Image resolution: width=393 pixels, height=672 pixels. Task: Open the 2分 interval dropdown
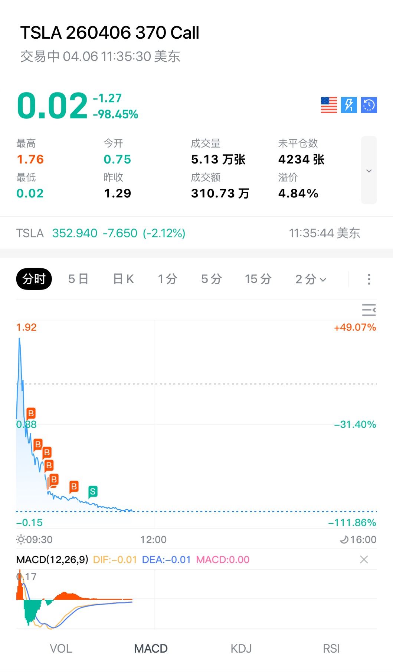pyautogui.click(x=311, y=279)
